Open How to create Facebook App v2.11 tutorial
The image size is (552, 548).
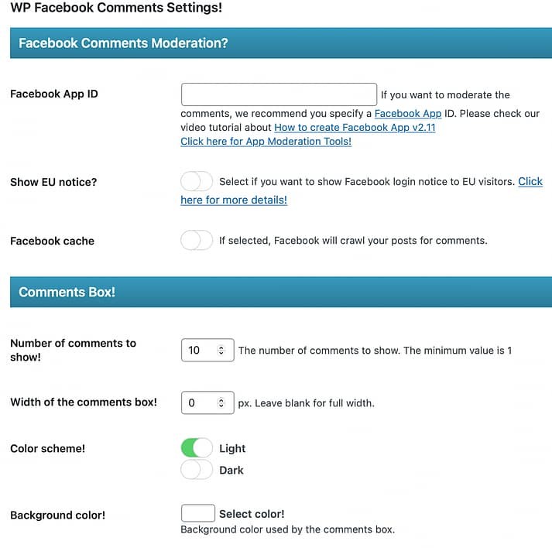pos(355,127)
